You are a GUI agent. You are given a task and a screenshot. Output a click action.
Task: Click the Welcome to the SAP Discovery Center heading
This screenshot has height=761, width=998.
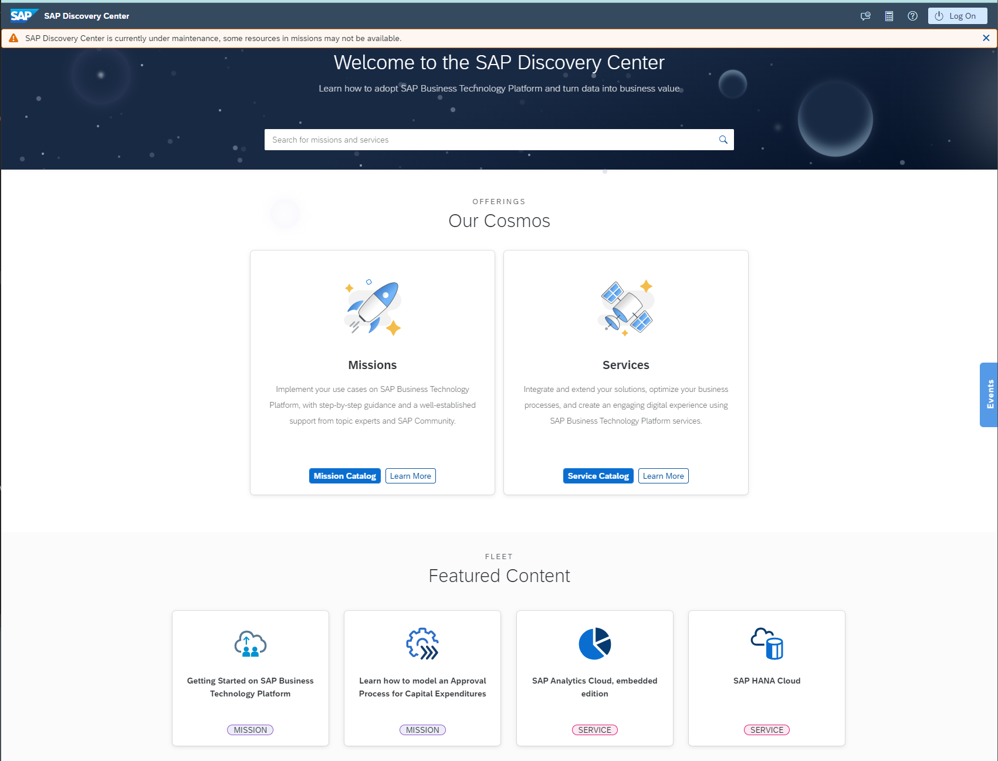point(499,62)
